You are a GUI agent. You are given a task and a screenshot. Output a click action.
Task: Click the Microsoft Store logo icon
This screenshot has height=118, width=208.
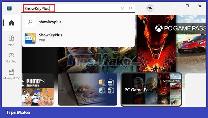coord(9,8)
